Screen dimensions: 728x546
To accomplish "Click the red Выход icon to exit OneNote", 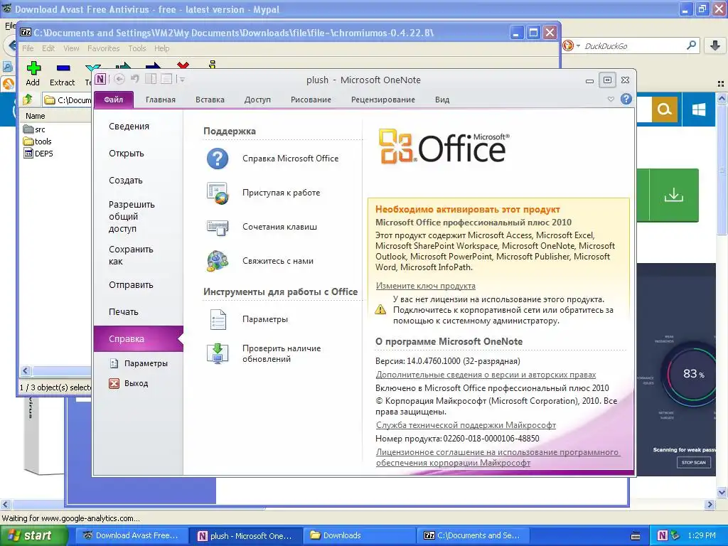I will tap(114, 383).
